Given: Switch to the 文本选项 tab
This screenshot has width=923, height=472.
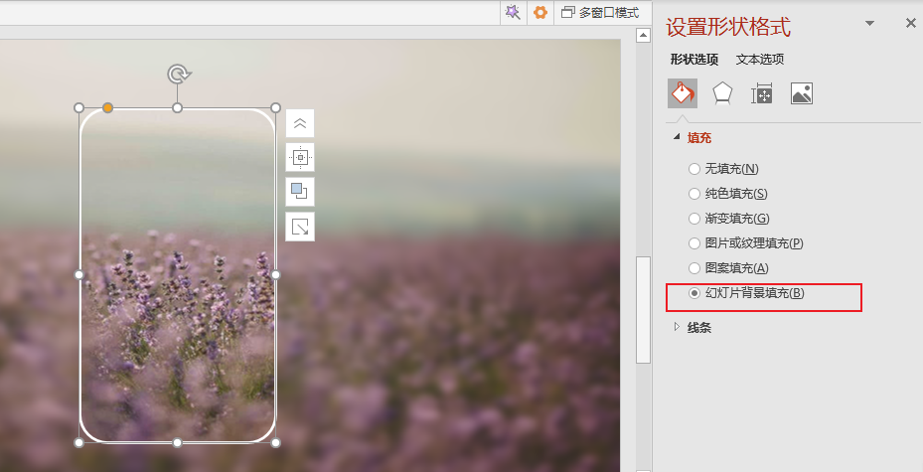Looking at the screenshot, I should pyautogui.click(x=760, y=60).
